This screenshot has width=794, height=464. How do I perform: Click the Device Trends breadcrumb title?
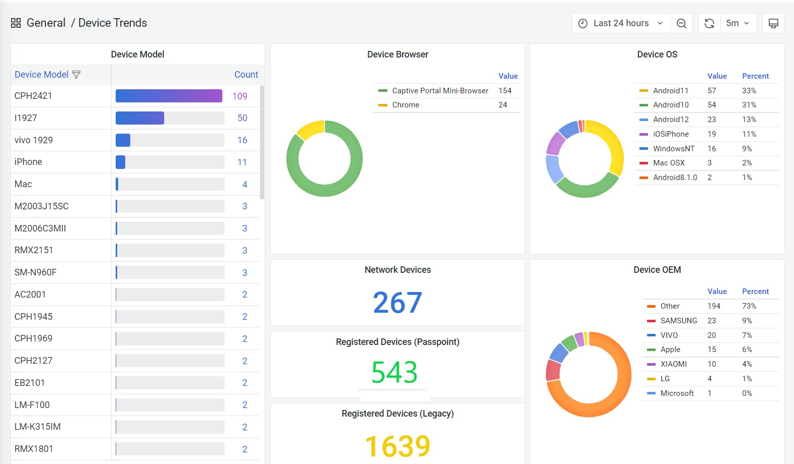(113, 23)
